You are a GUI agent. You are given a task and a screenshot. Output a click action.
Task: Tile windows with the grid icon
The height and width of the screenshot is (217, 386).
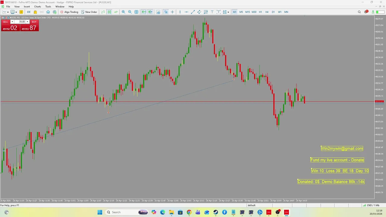137,12
